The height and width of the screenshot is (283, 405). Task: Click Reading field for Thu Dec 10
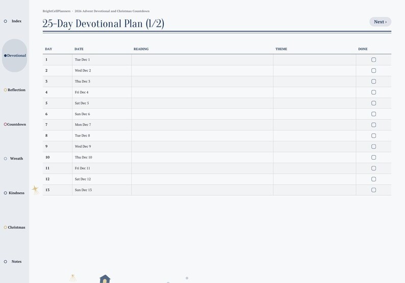point(202,157)
